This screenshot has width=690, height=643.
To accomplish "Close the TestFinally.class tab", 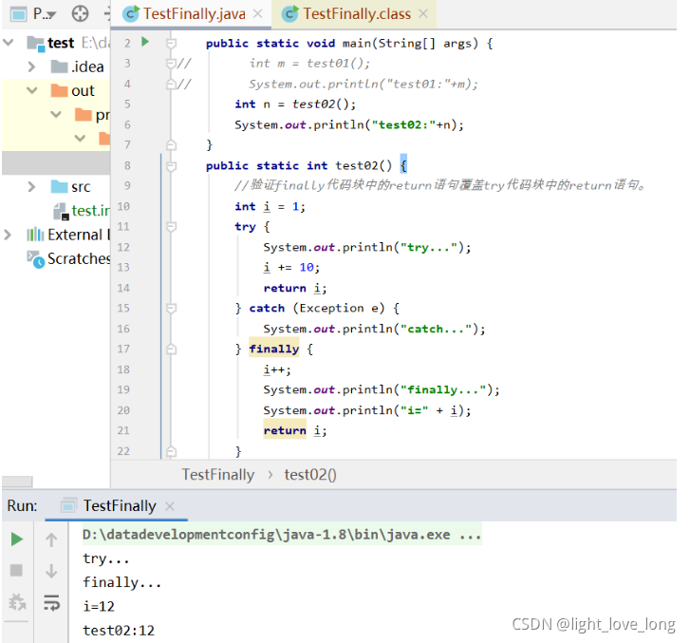I will point(423,14).
